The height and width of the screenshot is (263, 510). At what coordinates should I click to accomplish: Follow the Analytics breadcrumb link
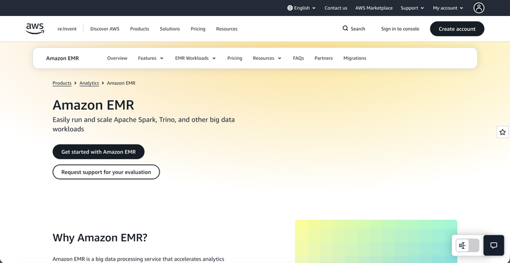[x=89, y=83]
